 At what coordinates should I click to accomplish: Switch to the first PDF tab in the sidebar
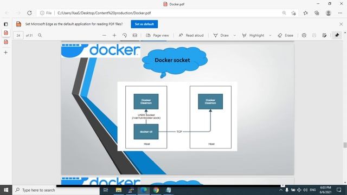click(x=6, y=32)
